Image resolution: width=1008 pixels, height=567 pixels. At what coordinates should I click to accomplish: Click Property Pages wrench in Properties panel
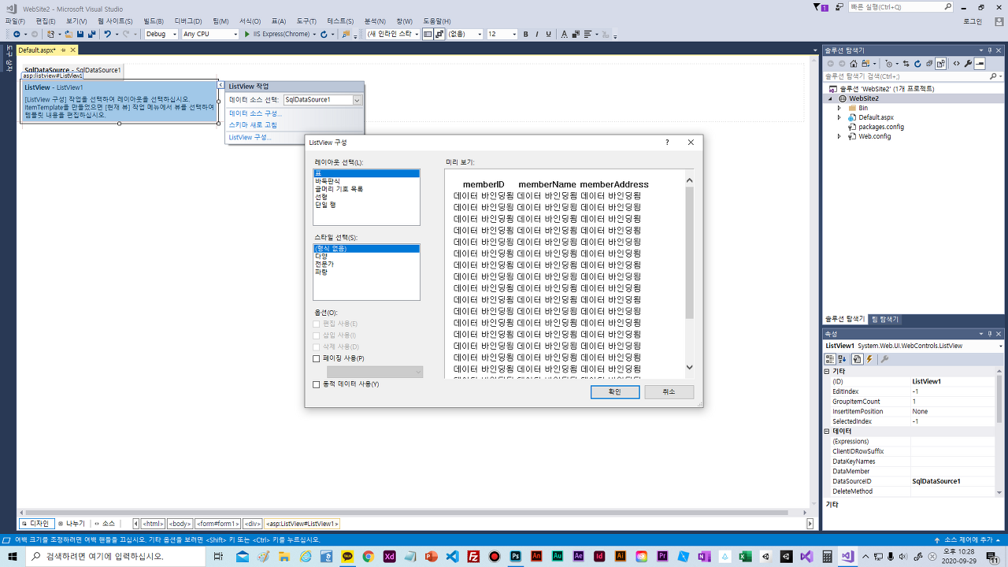pos(884,359)
